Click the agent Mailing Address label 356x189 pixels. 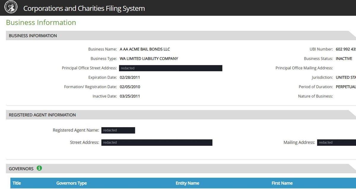pyautogui.click(x=299, y=142)
